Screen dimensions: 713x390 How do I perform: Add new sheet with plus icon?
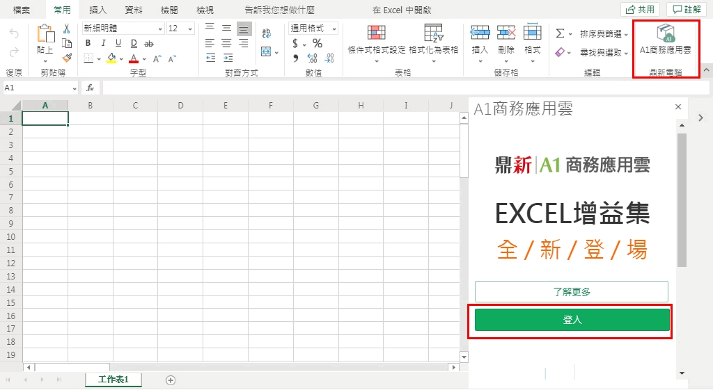171,380
